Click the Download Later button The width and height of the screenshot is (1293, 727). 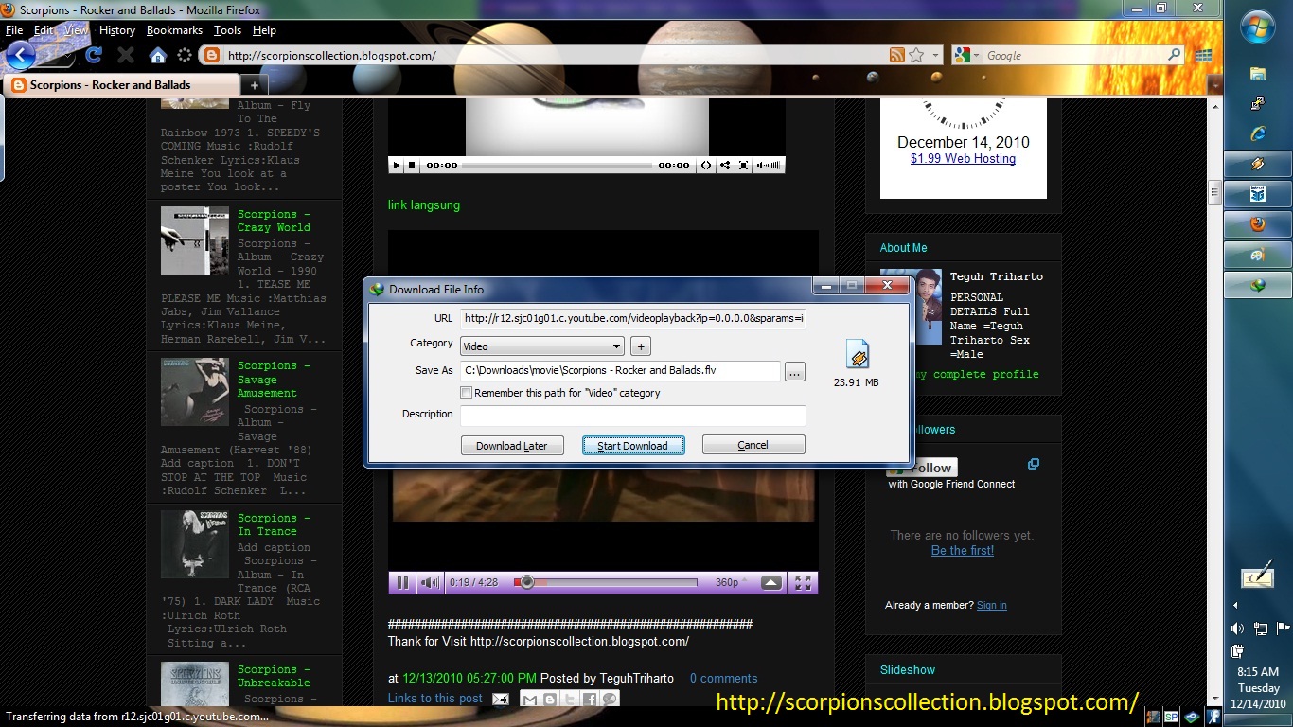coord(512,445)
